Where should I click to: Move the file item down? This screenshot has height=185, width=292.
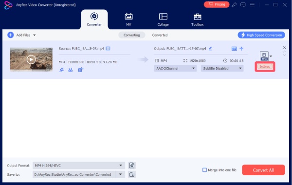click(285, 55)
